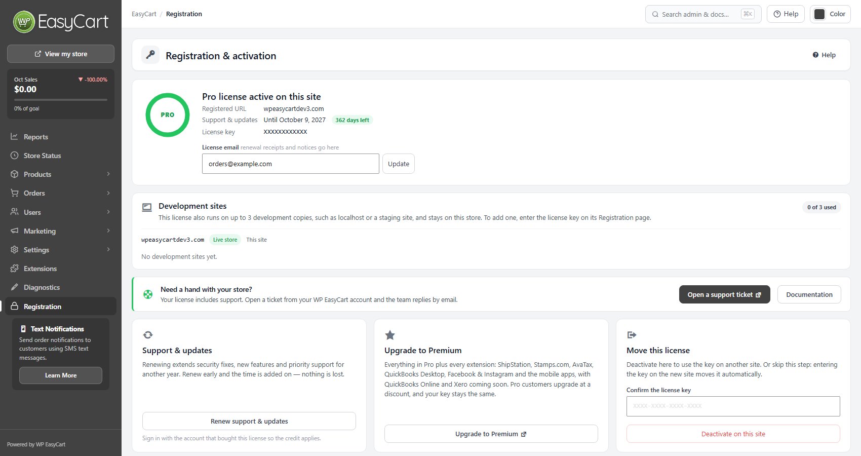Viewport: 861px width, 456px height.
Task: Click Learn More in Text Notifications card
Action: [61, 375]
